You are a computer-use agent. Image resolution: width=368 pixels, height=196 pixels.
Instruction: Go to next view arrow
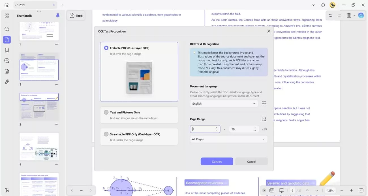(91, 190)
